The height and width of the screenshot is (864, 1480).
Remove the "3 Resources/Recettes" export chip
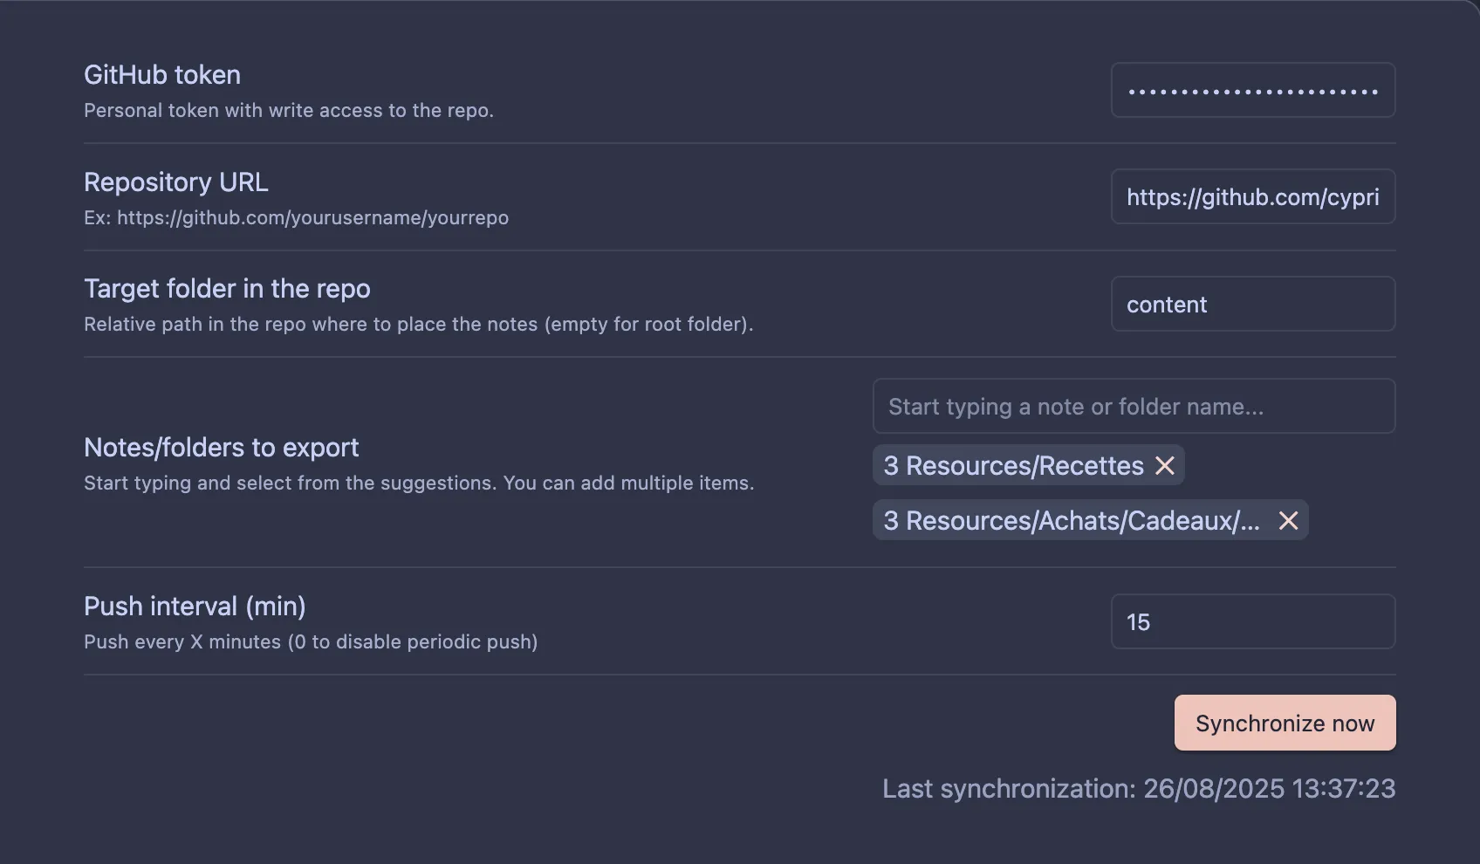pyautogui.click(x=1165, y=465)
